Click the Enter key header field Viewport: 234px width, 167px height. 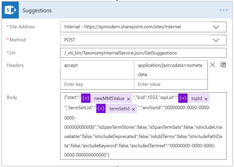pyautogui.click(x=97, y=84)
